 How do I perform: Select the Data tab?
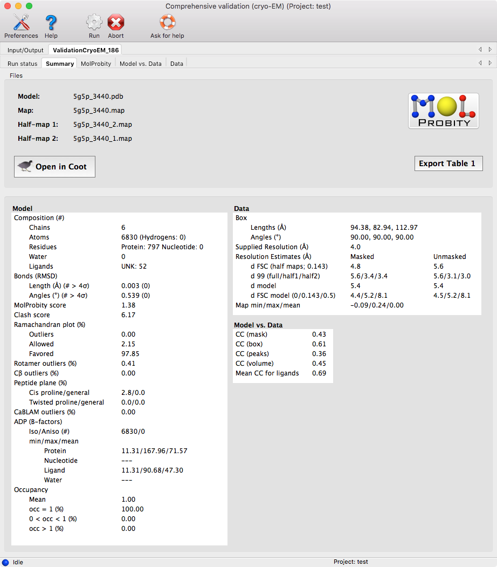(177, 64)
